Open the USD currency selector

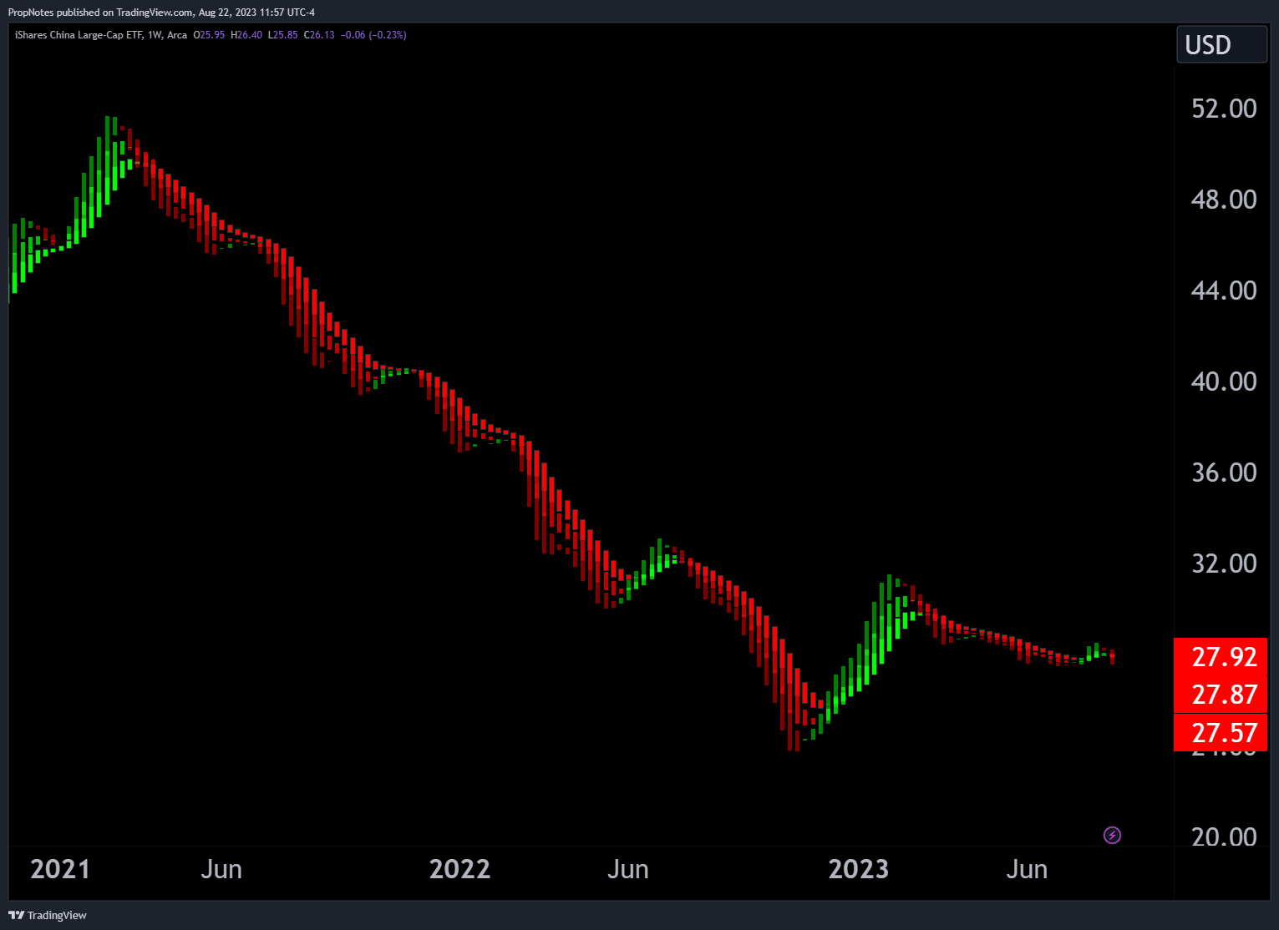(x=1221, y=44)
